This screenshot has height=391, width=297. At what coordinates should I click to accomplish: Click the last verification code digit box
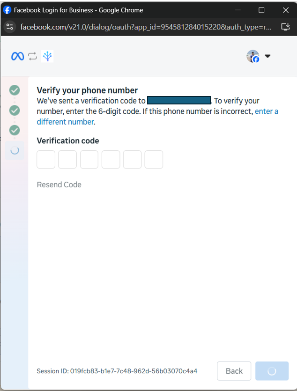[154, 160]
